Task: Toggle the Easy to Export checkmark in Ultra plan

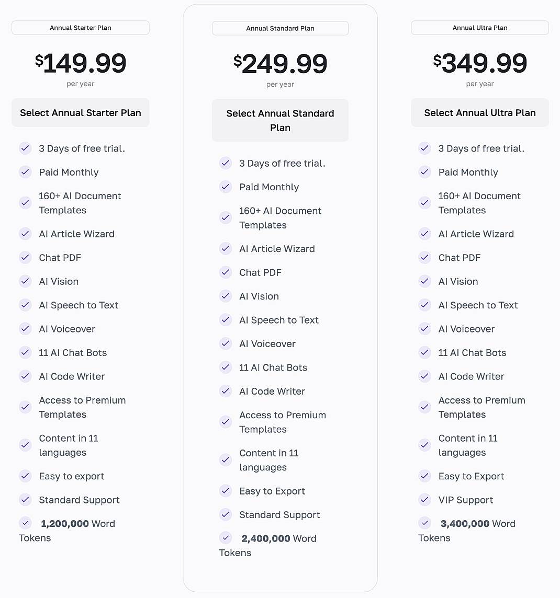Action: 424,476
